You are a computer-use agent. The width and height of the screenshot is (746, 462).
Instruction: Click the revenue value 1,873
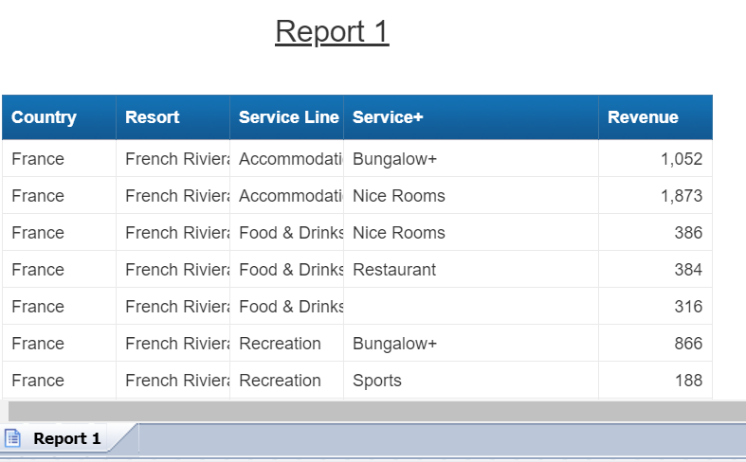tap(682, 196)
